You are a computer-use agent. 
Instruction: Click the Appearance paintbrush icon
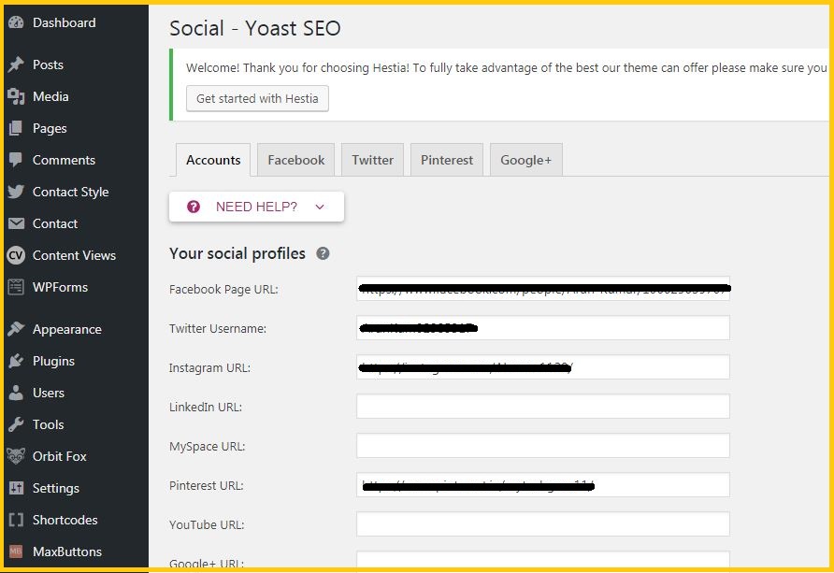(16, 329)
